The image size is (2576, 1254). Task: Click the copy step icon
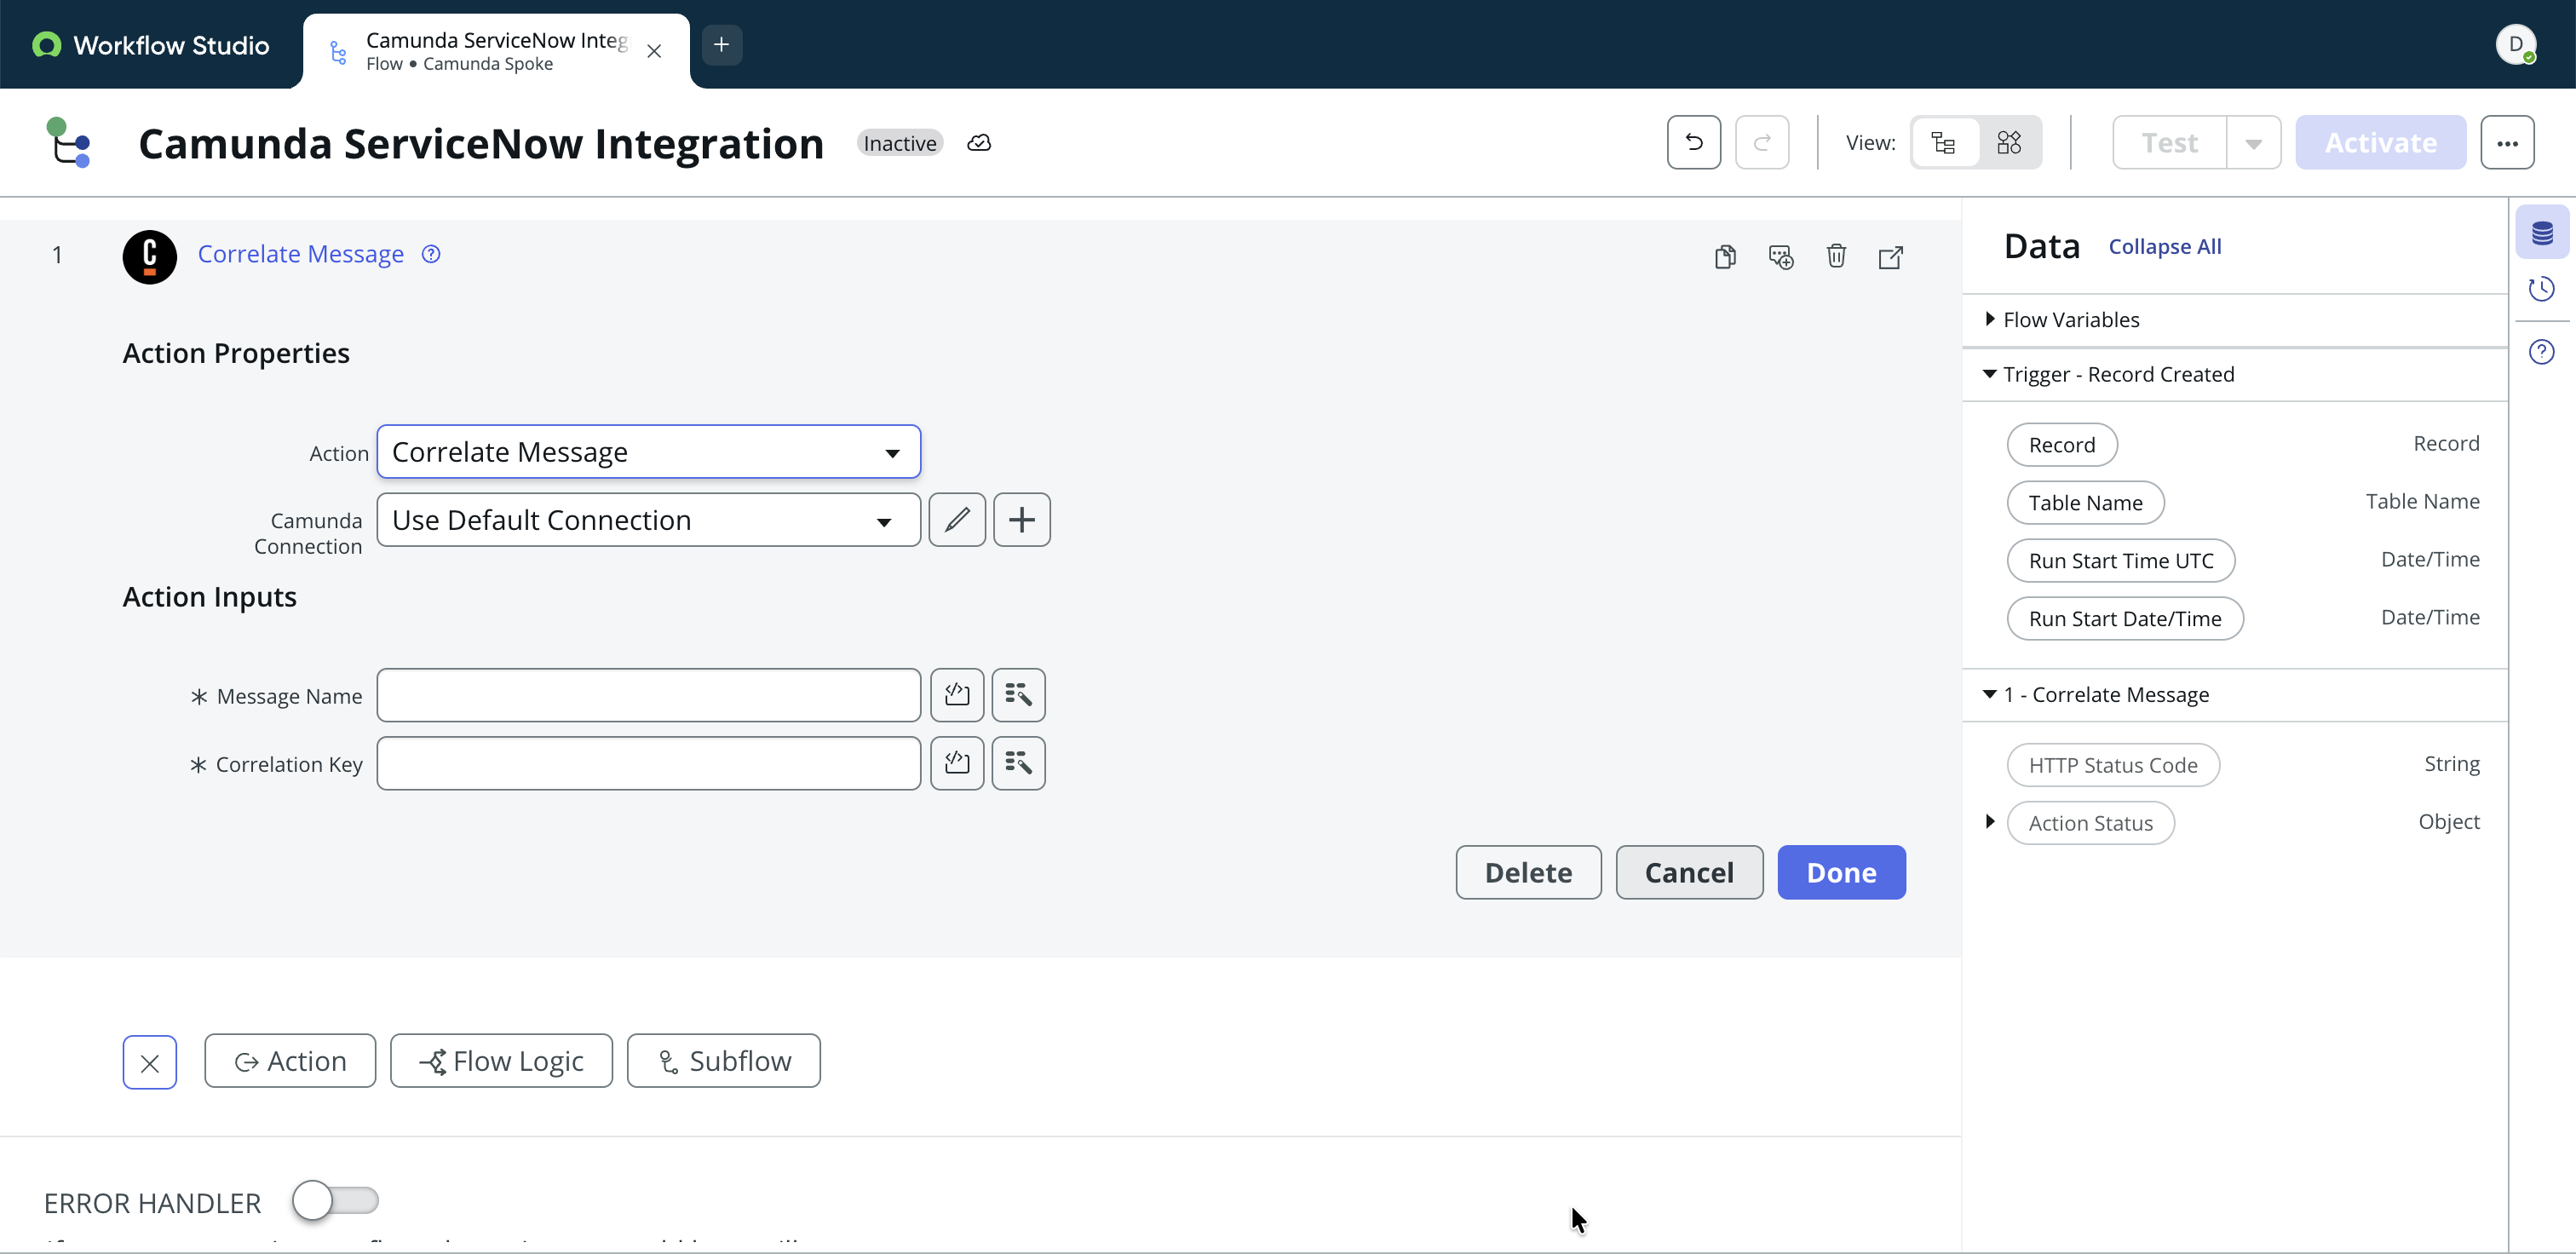coord(1725,257)
